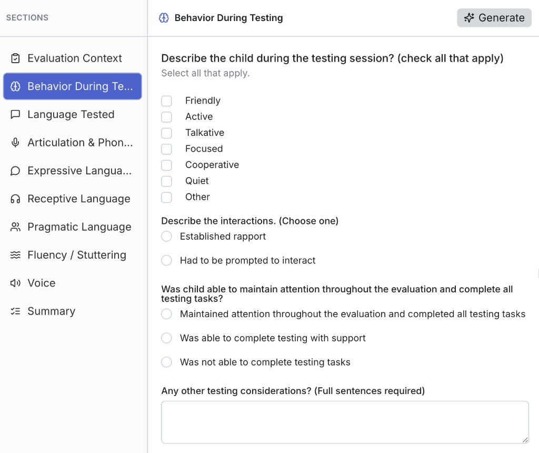The image size is (539, 453).
Task: Enable the Cooperative checkbox
Action: pos(167,165)
